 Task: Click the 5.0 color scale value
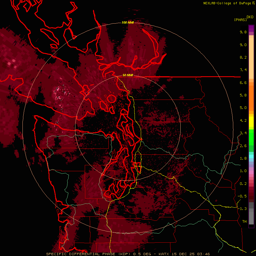[x=243, y=108]
